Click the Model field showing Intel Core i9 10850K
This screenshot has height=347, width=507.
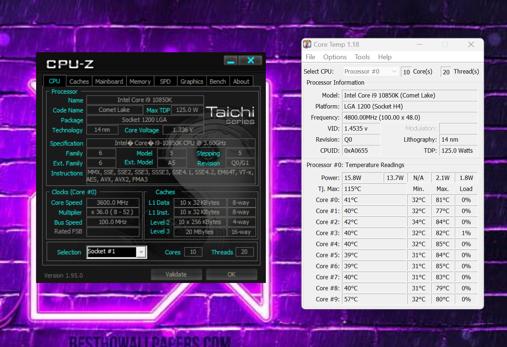tap(410, 95)
